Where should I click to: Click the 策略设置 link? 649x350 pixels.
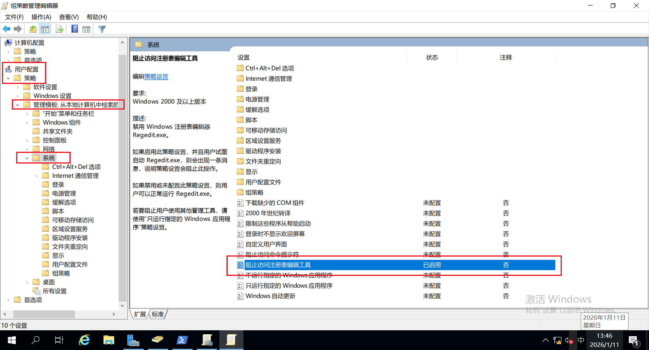click(x=156, y=76)
